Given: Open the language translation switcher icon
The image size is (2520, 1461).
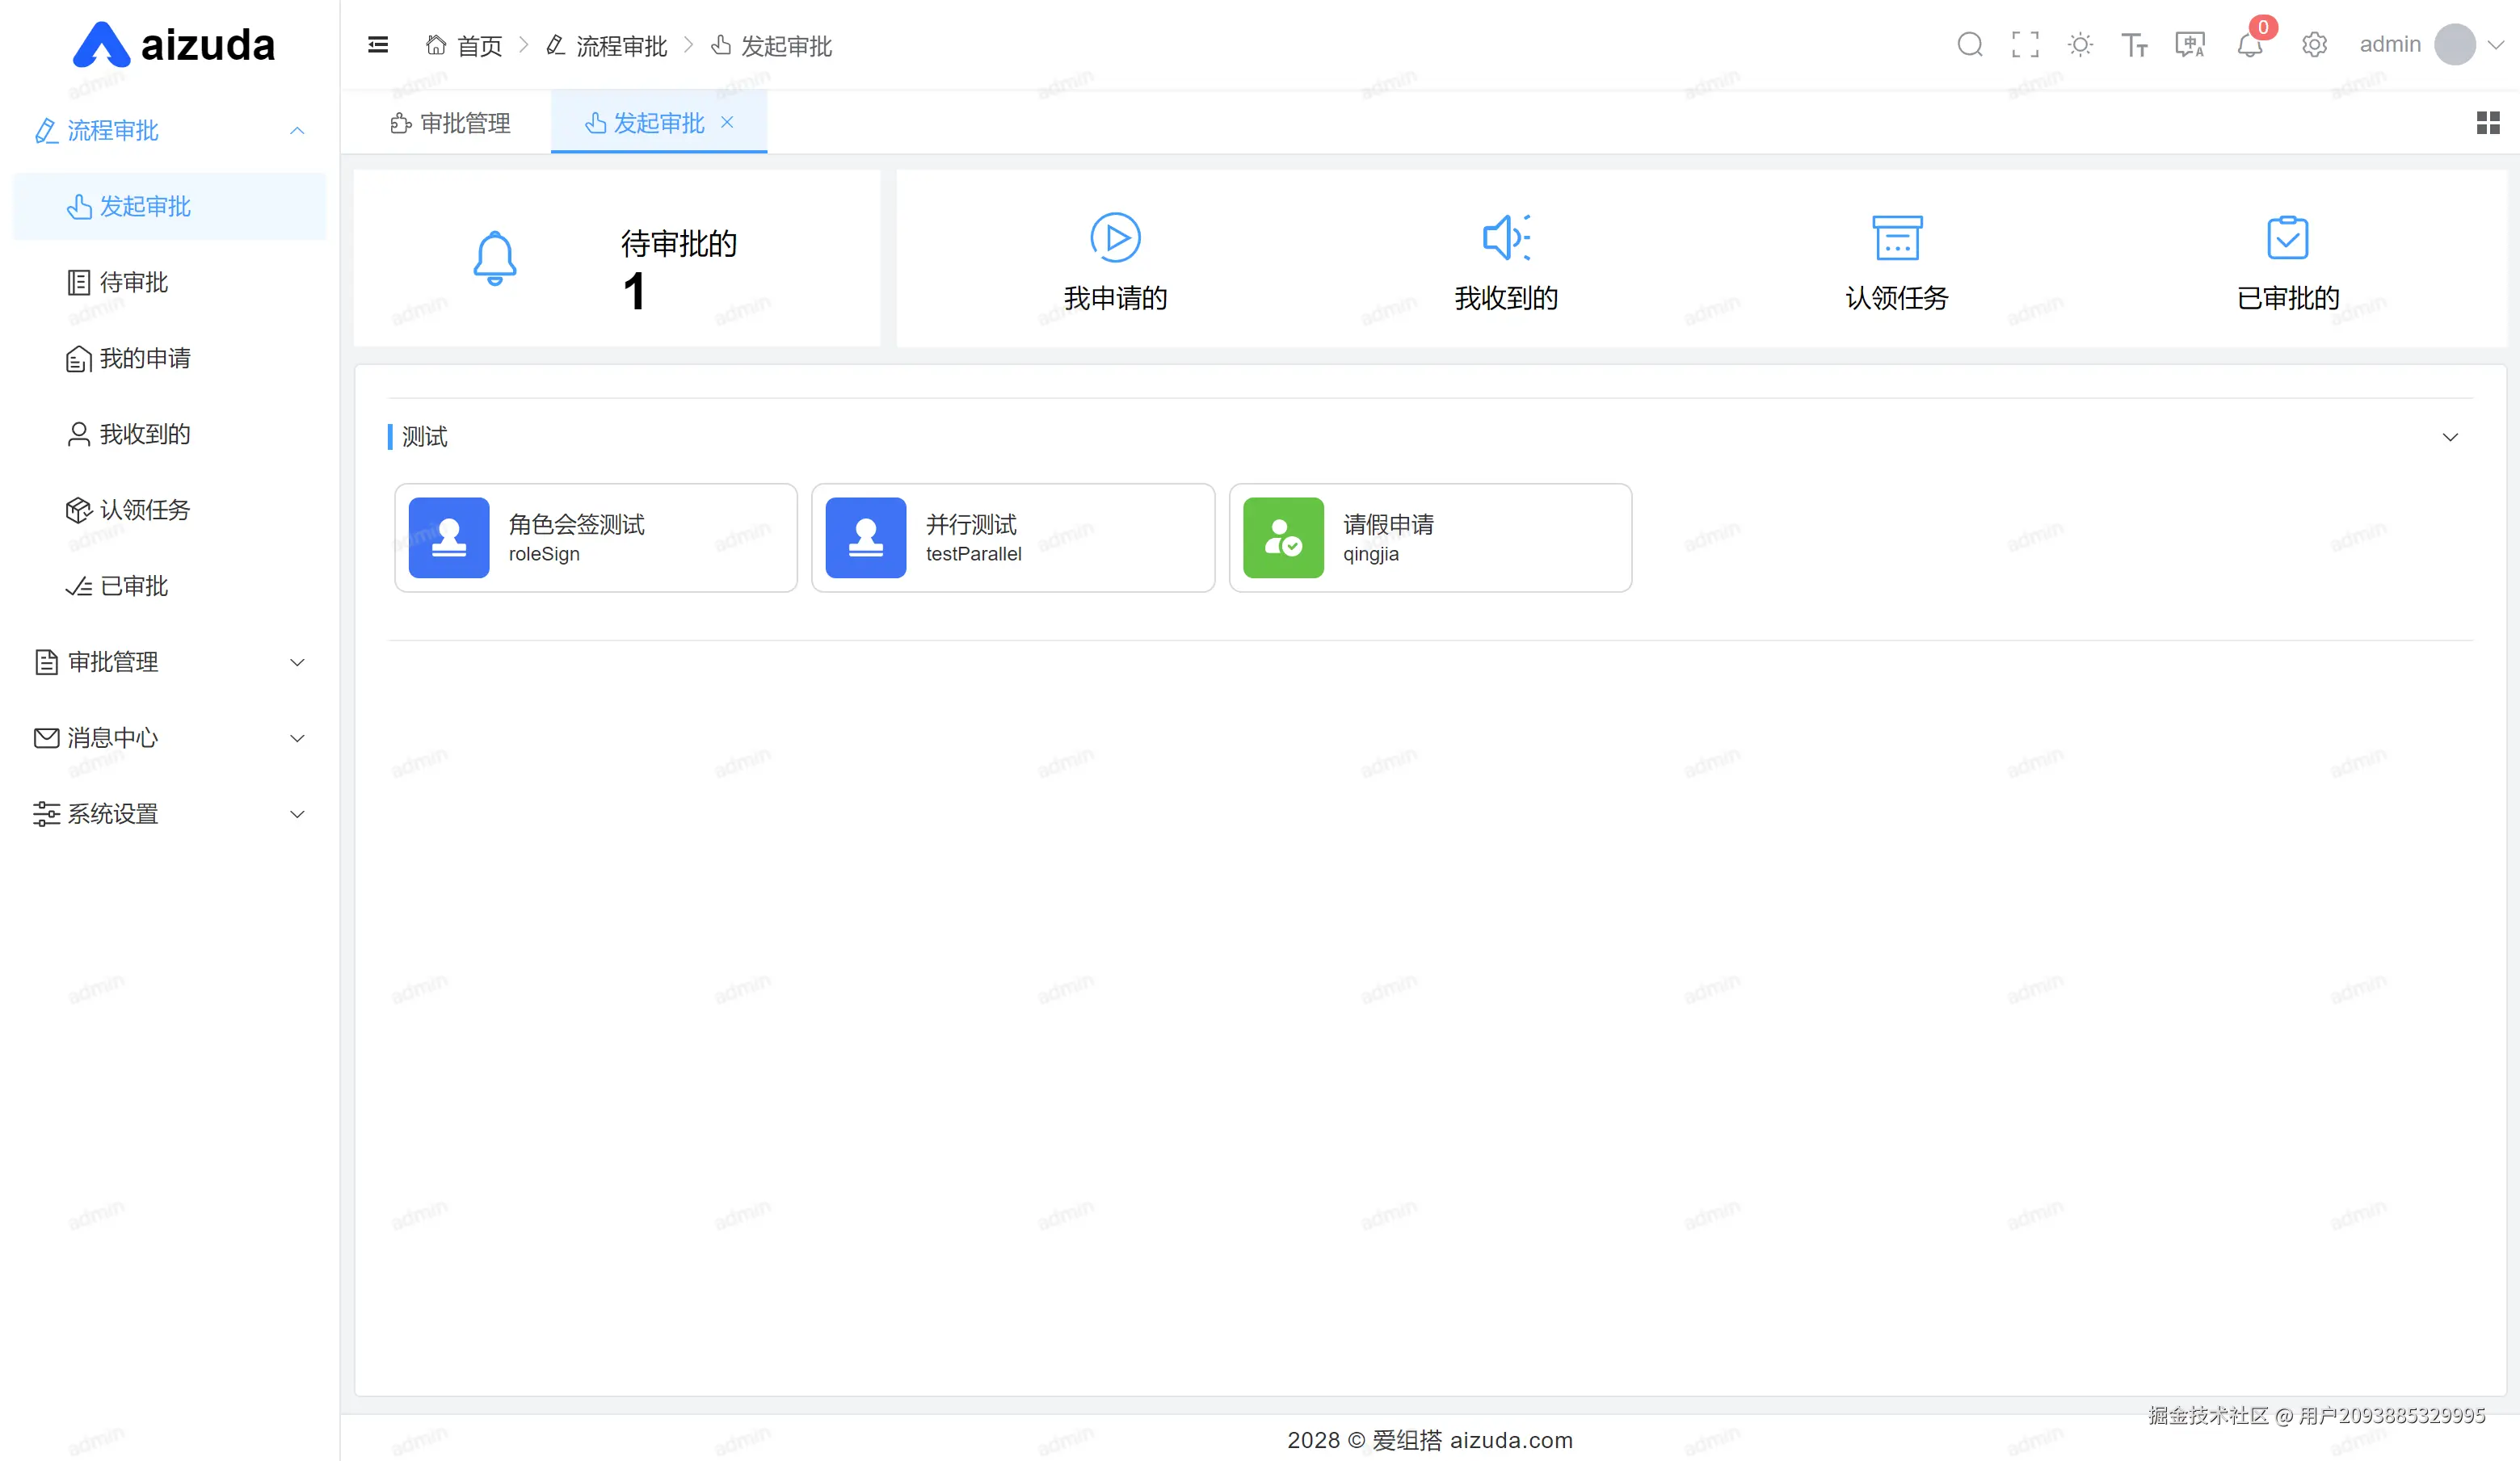Looking at the screenshot, I should click(x=2190, y=45).
